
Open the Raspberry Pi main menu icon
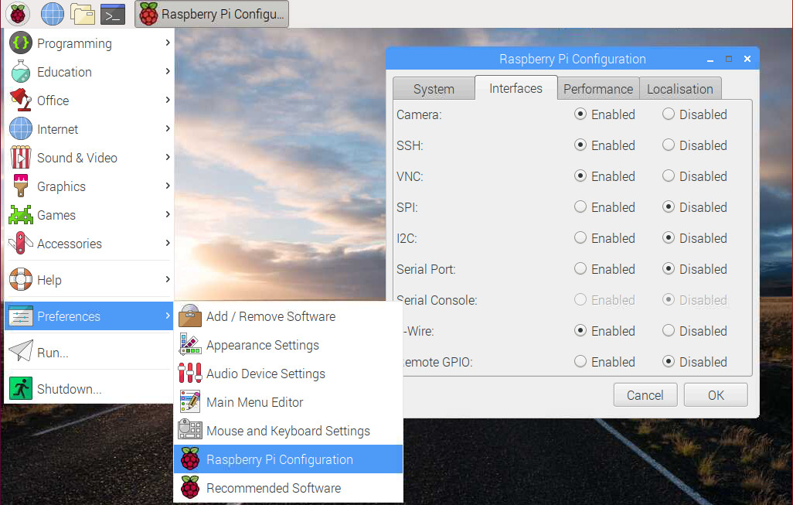point(18,14)
